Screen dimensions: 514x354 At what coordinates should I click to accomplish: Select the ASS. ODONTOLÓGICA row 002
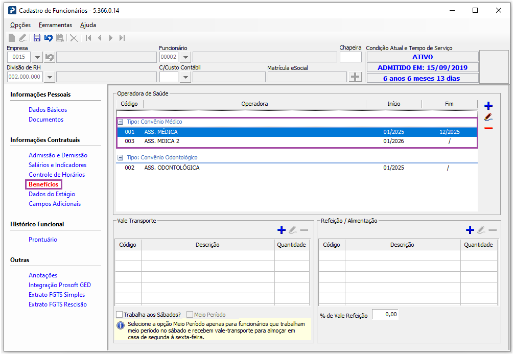click(x=297, y=168)
